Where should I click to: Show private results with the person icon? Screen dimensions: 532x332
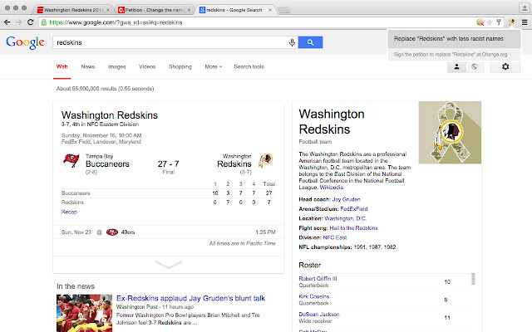456,66
